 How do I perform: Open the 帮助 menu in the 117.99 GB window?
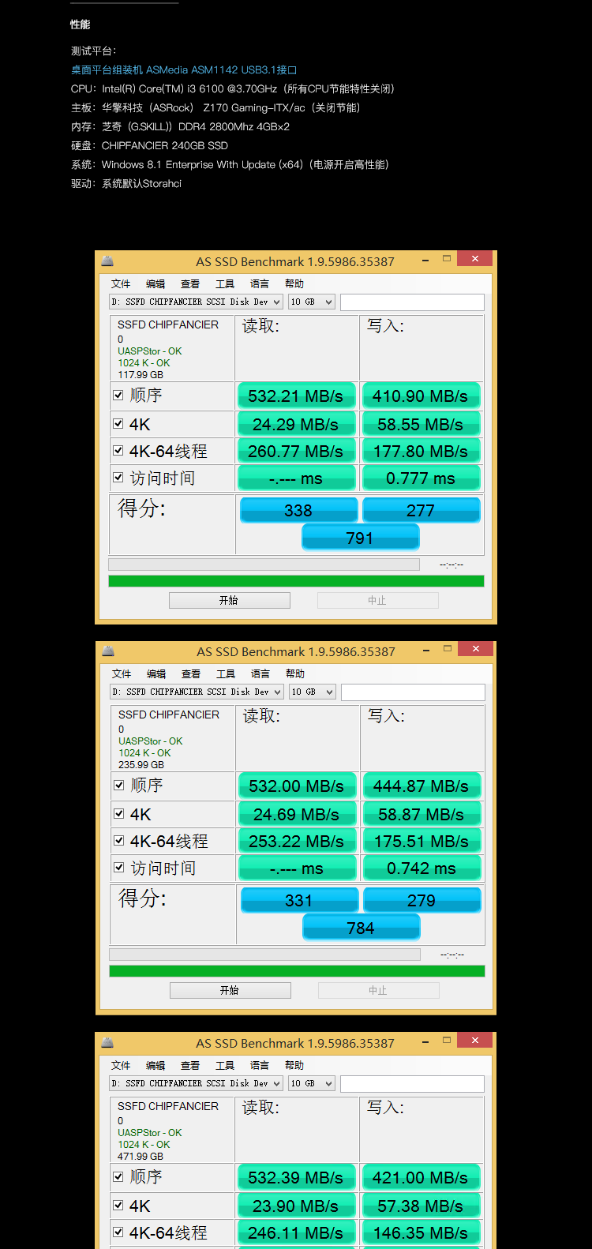tap(294, 283)
